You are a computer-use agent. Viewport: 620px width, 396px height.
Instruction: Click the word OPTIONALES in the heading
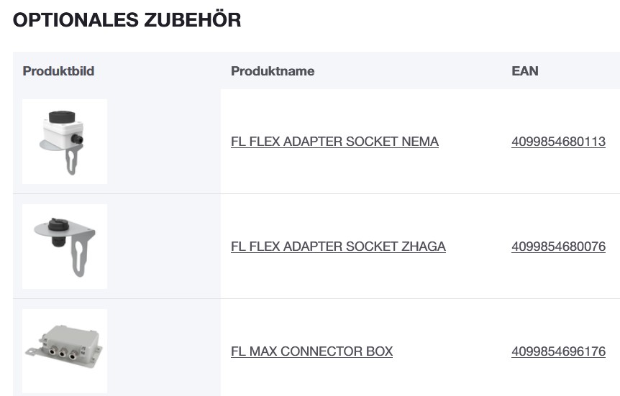click(x=68, y=20)
